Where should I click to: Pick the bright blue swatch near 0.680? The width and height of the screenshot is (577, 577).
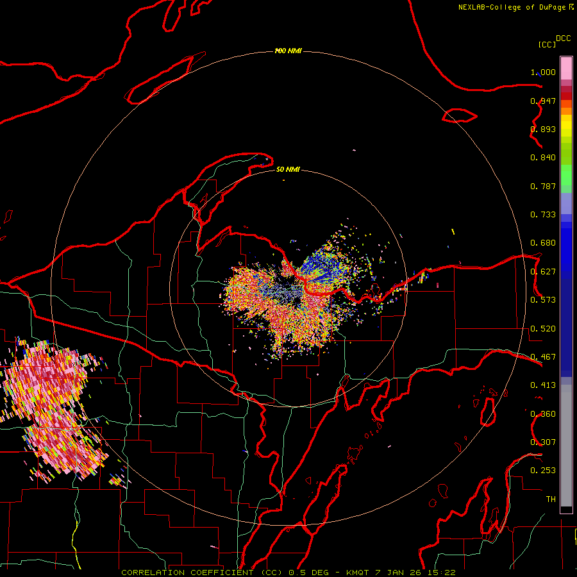[x=566, y=247]
